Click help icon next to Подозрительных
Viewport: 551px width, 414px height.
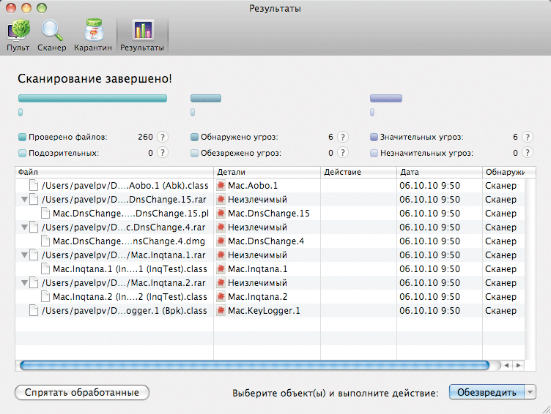(162, 153)
